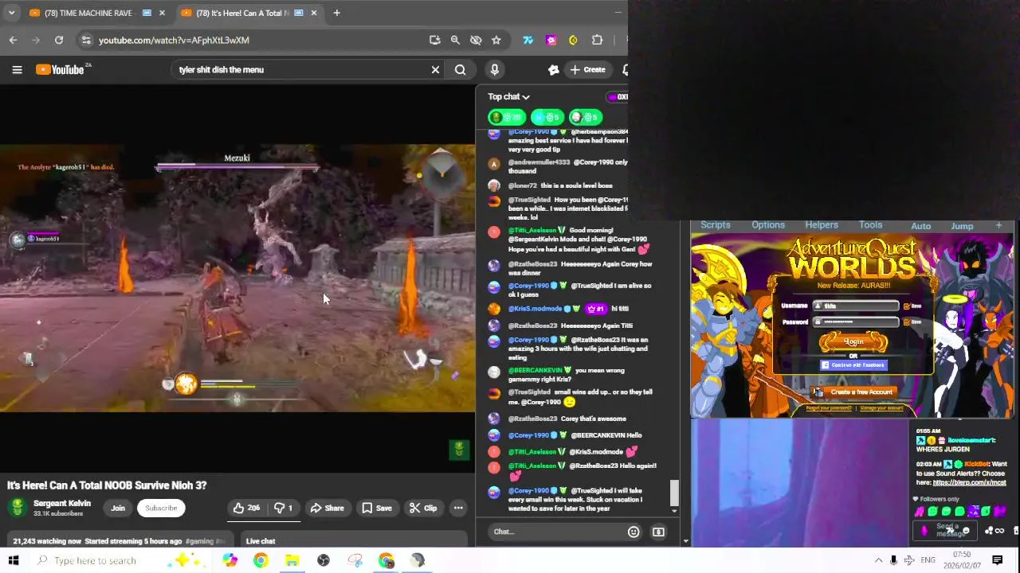Click the plus button next to Jump
This screenshot has width=1020, height=573.
998,226
